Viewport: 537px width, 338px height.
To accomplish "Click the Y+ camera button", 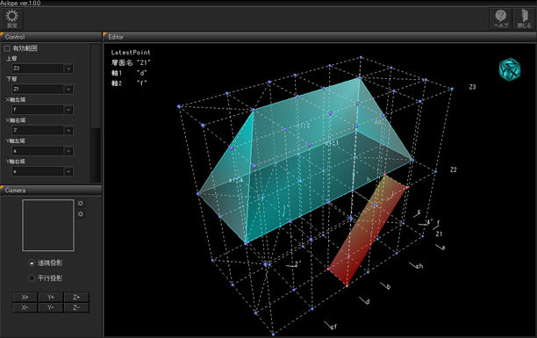I will tap(51, 298).
